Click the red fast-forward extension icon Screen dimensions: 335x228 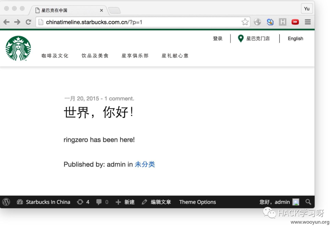click(295, 22)
